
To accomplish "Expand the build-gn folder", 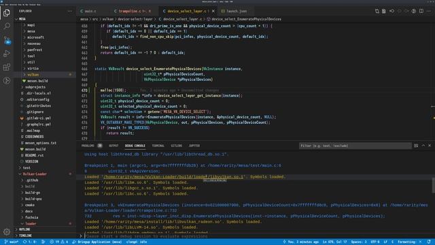I will pyautogui.click(x=44, y=193).
